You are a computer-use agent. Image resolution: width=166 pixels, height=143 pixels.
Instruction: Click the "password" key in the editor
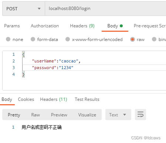pyautogui.click(x=44, y=68)
